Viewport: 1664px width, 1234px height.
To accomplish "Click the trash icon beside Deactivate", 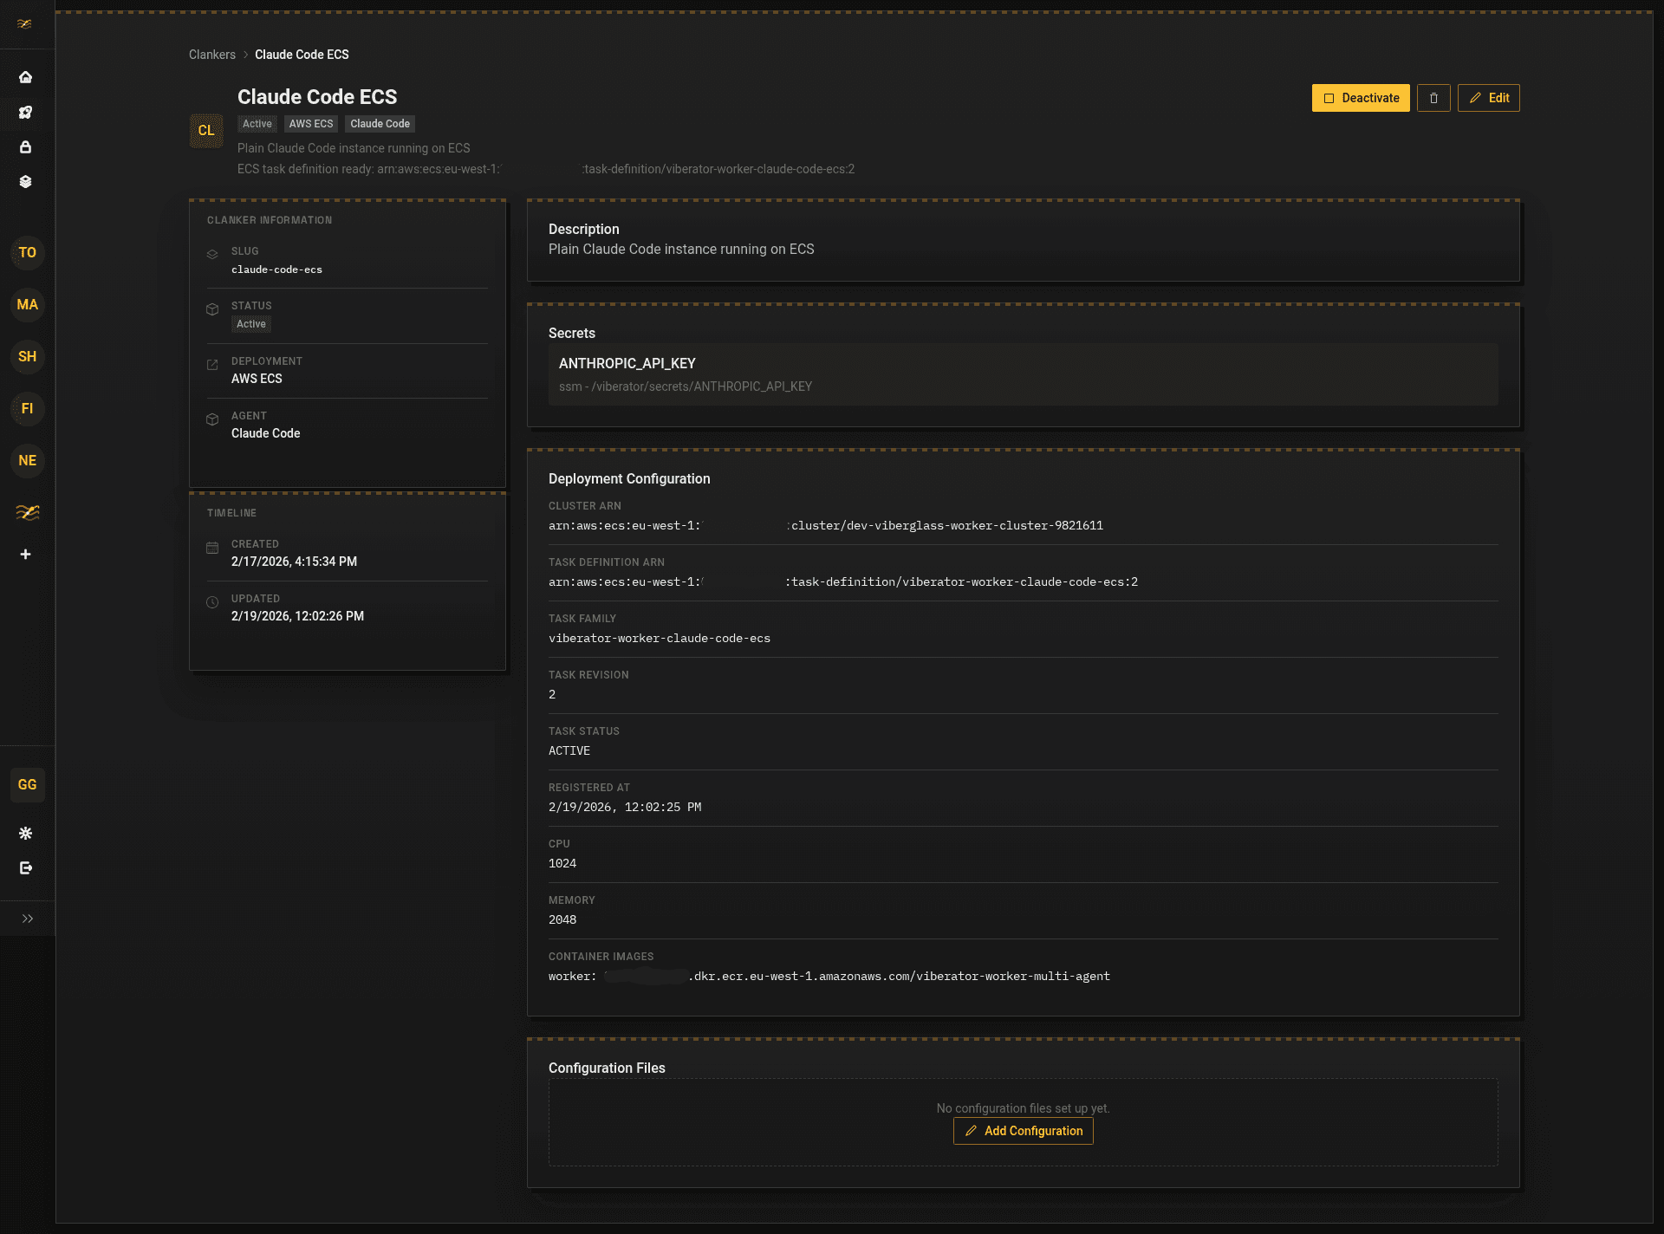I will coord(1433,98).
